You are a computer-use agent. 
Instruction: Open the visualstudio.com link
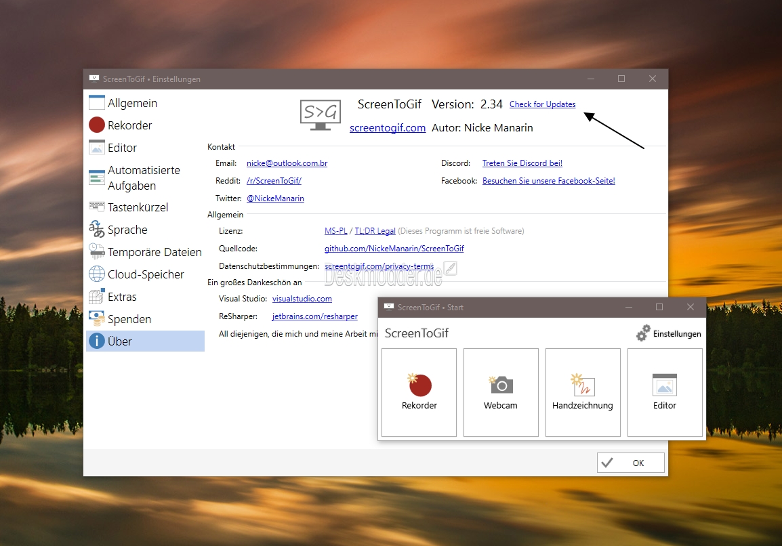[x=302, y=299]
